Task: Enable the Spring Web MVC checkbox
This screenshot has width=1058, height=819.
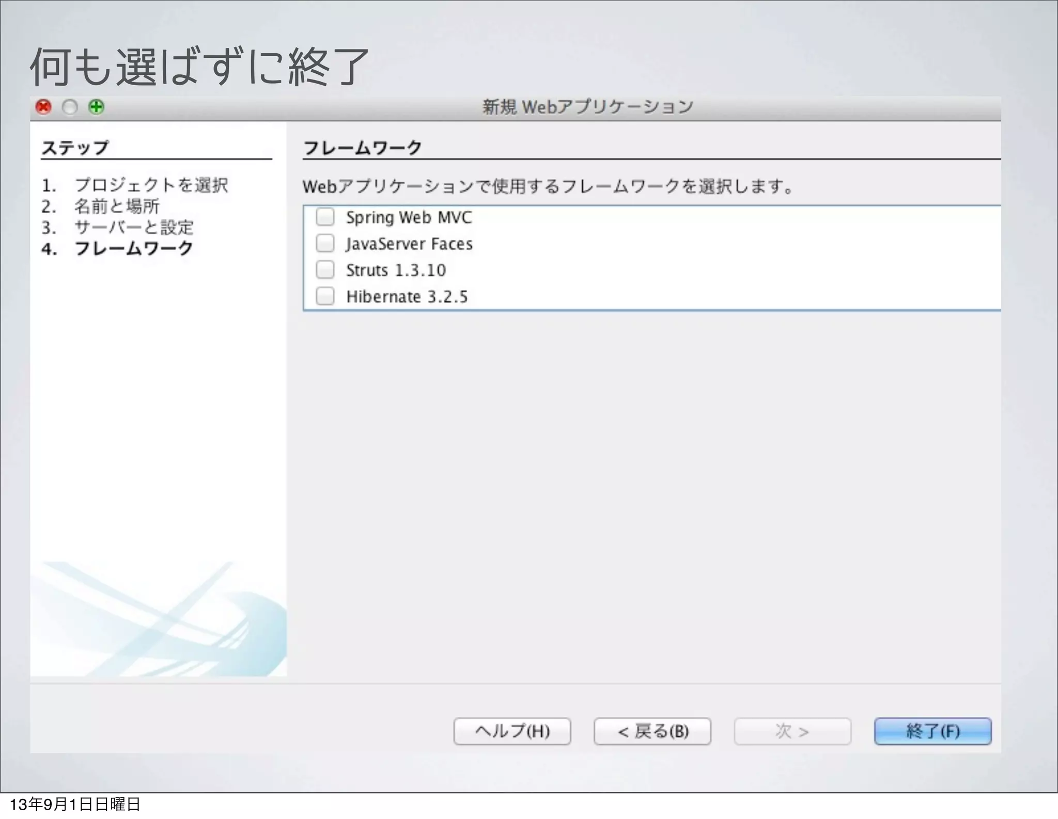Action: point(325,217)
